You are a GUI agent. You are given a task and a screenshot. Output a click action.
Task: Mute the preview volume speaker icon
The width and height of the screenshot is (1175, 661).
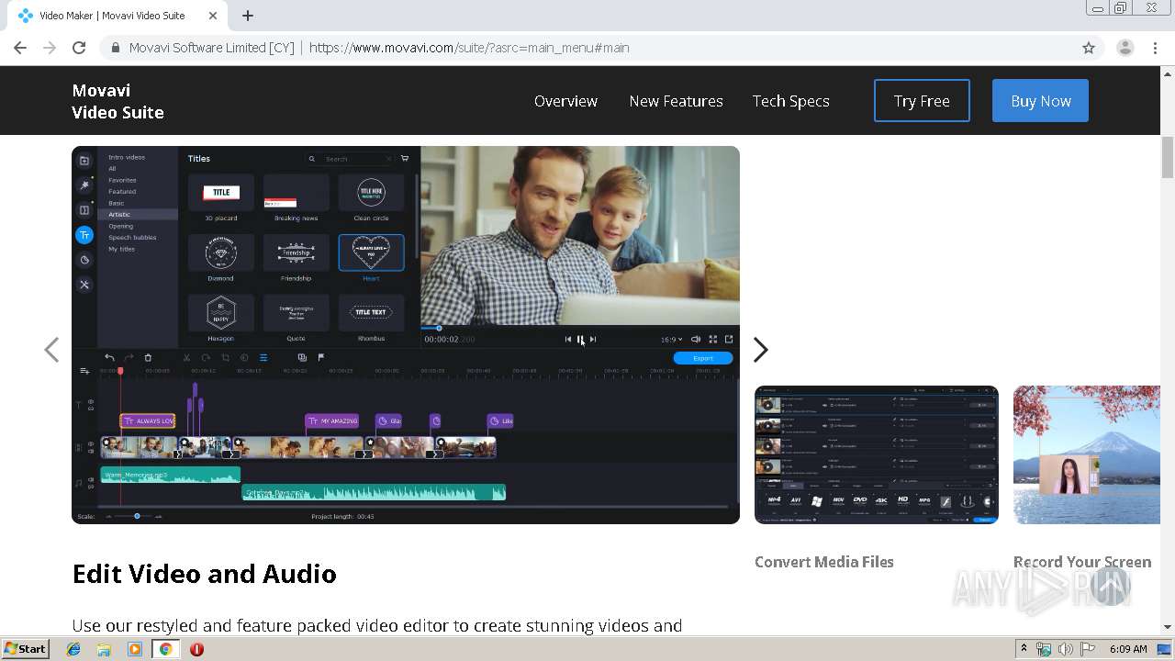(x=696, y=339)
